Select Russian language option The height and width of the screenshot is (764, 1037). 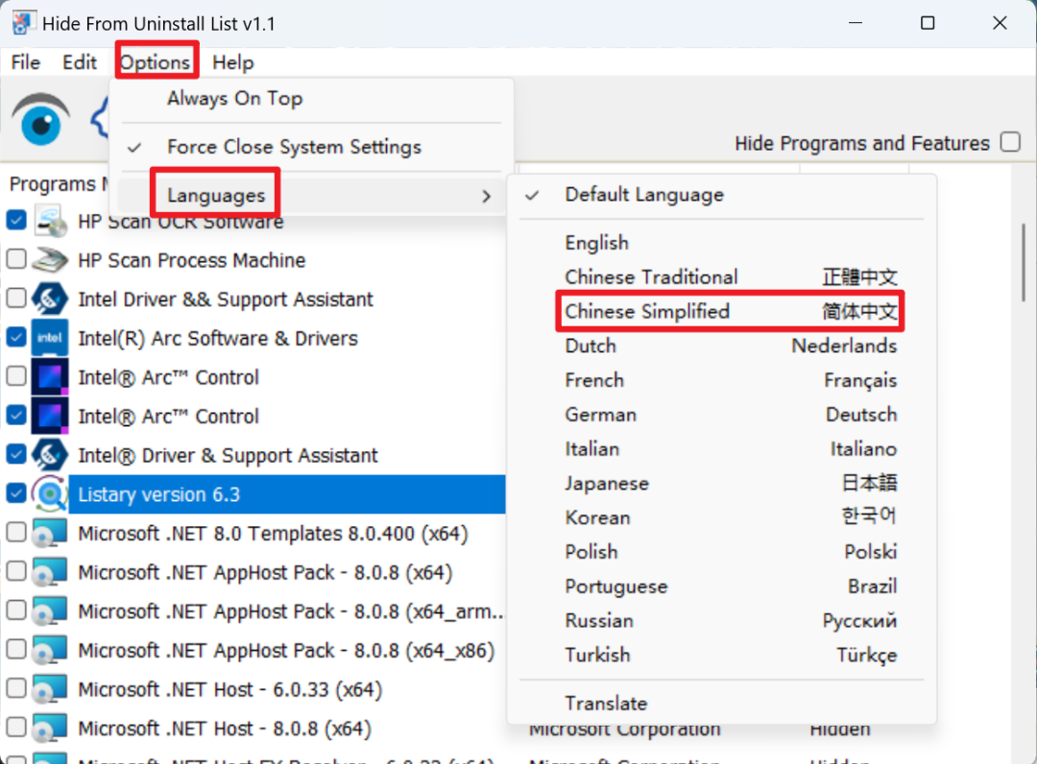pyautogui.click(x=721, y=621)
